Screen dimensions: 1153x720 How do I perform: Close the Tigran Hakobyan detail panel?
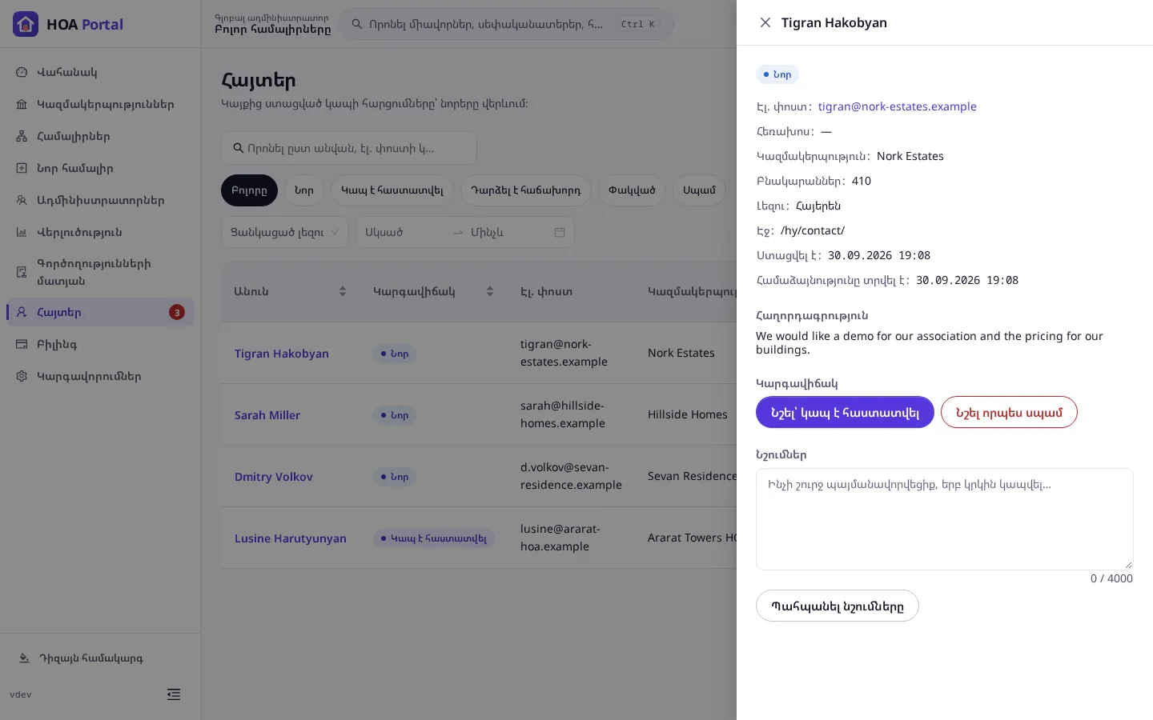[765, 22]
